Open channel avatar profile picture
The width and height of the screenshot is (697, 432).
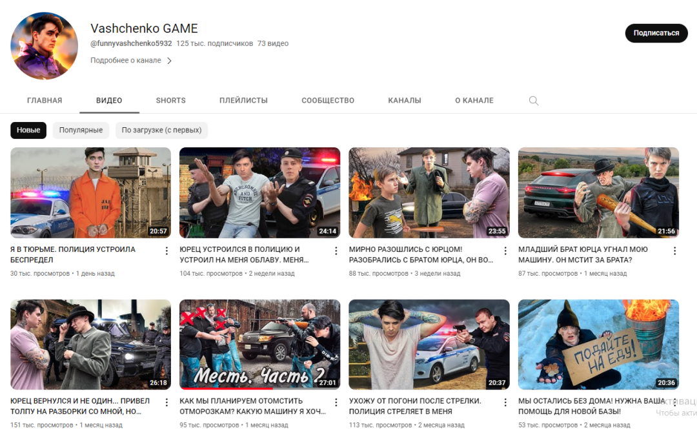44,46
